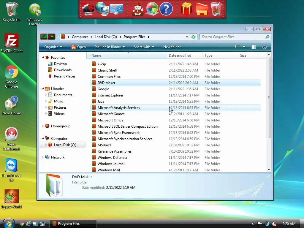Click the scrollbar down arrow in file list

tap(269, 170)
